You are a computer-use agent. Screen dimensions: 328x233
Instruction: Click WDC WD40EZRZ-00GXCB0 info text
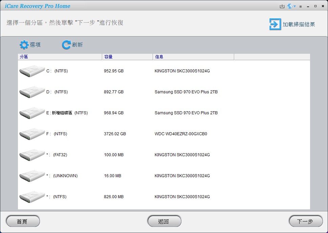[x=181, y=134]
